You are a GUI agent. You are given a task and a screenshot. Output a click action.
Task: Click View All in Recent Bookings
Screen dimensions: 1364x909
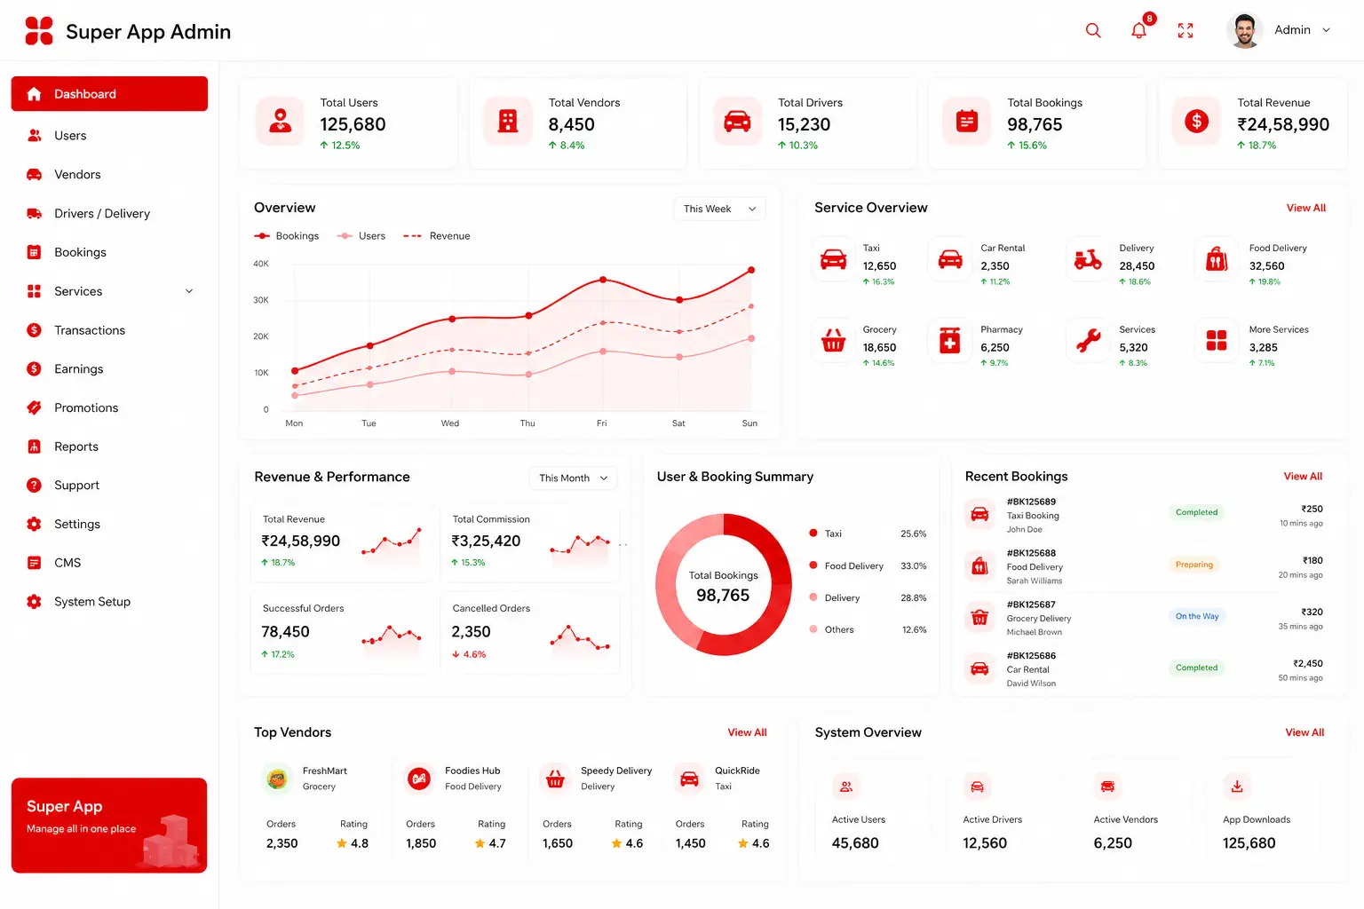(x=1303, y=477)
